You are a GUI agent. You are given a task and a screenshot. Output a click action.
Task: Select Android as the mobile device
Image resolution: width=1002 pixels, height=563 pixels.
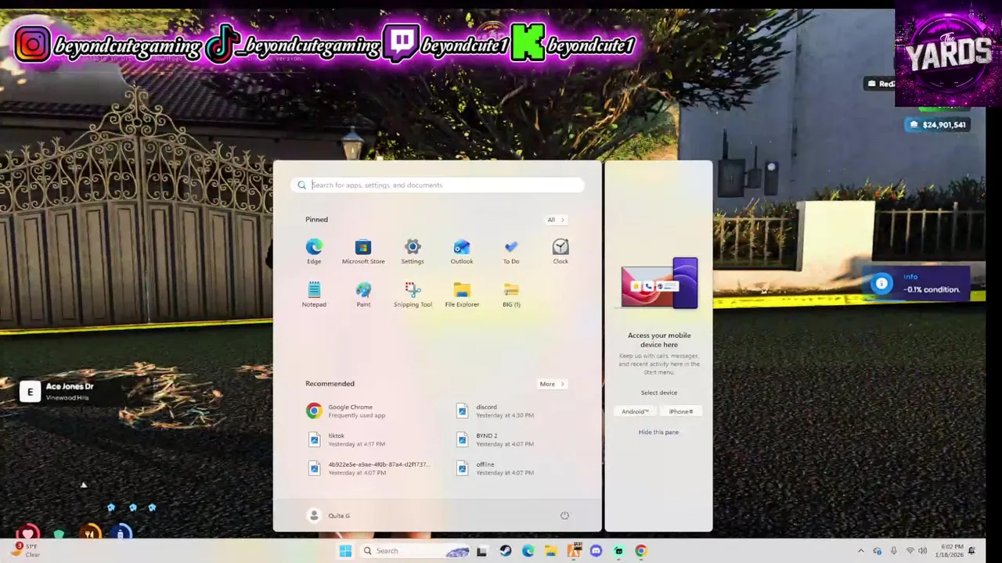(x=635, y=411)
